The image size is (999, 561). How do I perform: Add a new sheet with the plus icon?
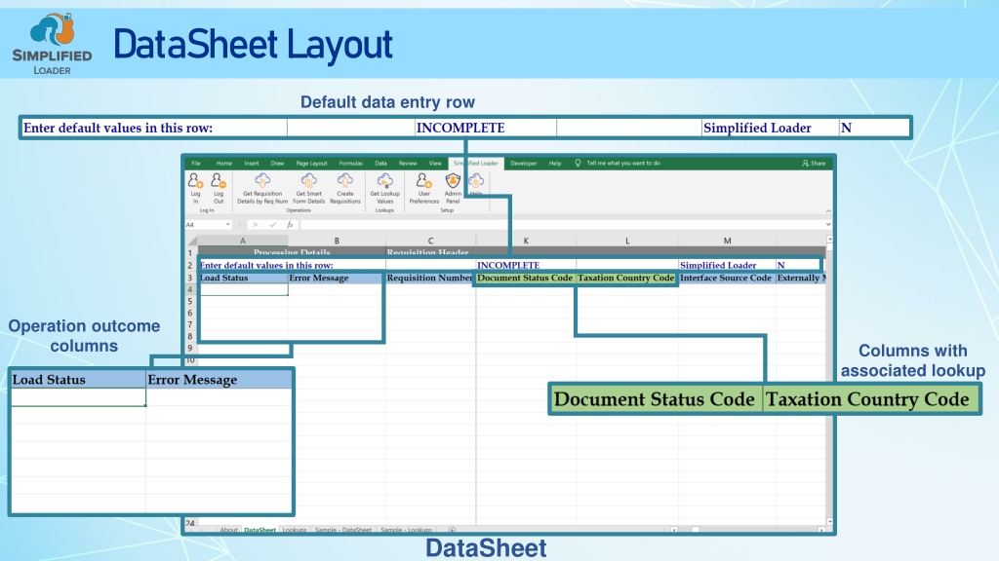452,530
